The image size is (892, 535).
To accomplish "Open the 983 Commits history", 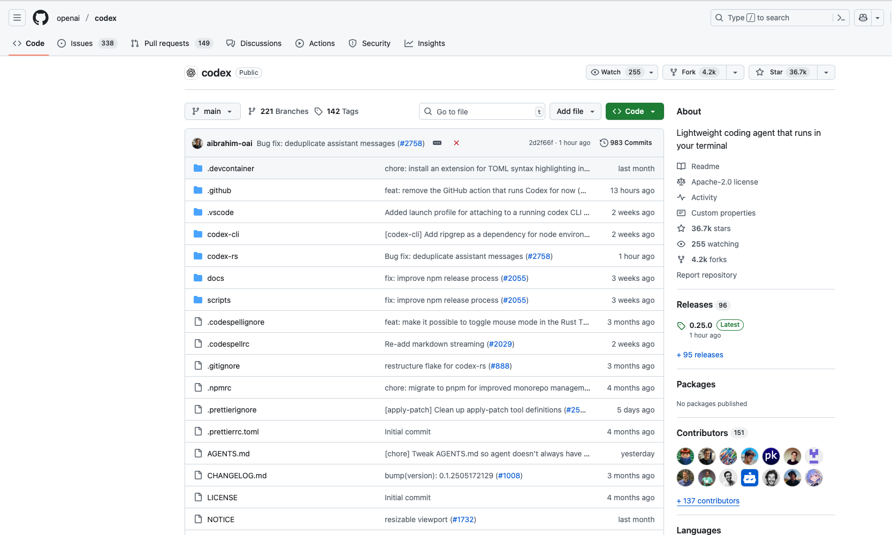I will (x=626, y=143).
